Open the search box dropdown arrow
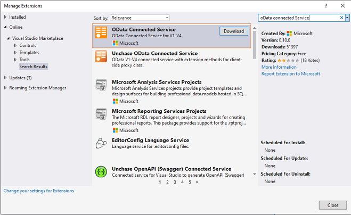This screenshot has height=215, width=351. pyautogui.click(x=347, y=18)
